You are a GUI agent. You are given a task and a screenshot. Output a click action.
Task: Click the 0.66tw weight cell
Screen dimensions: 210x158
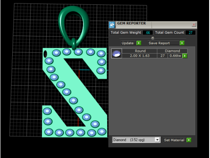tap(175, 56)
